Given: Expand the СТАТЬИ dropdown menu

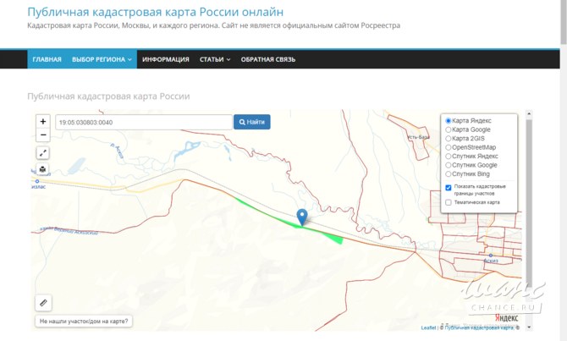Looking at the screenshot, I should [215, 59].
